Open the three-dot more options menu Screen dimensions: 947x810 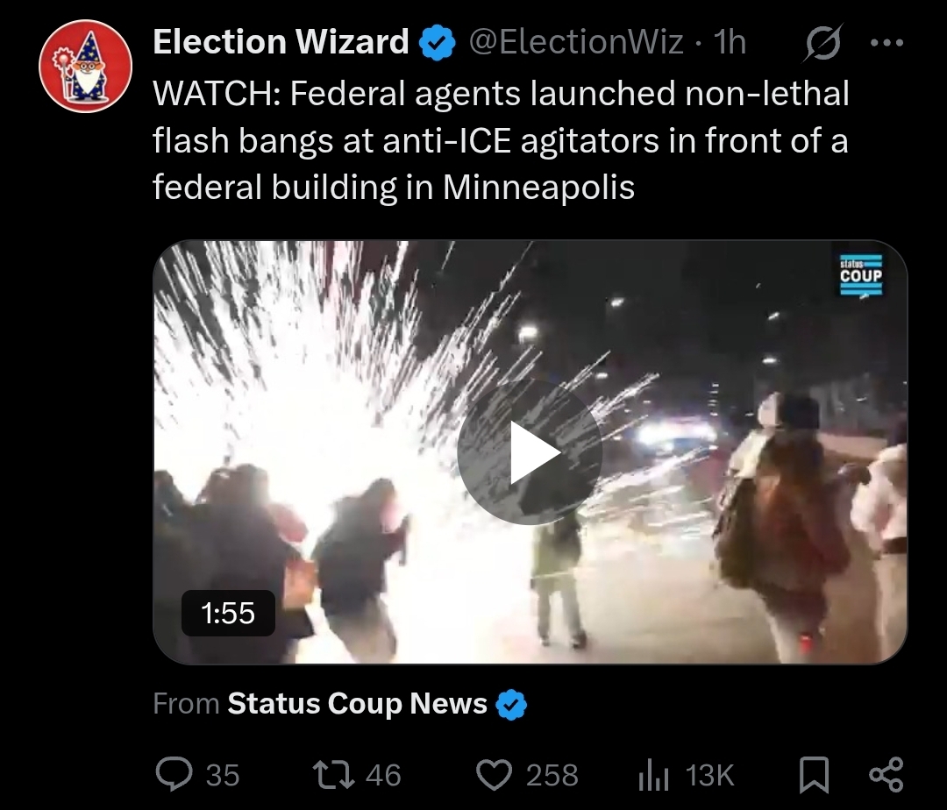pyautogui.click(x=886, y=42)
